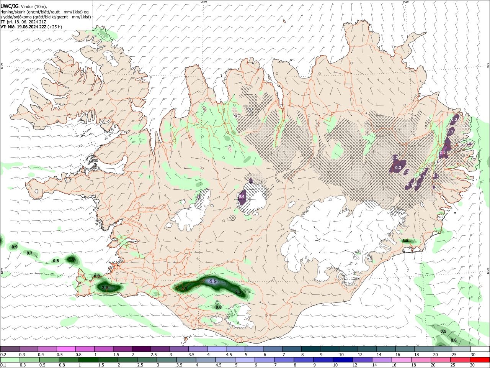Click the 1.8 rainfall value on the map
The width and height of the screenshot is (490, 368).
tap(184, 288)
